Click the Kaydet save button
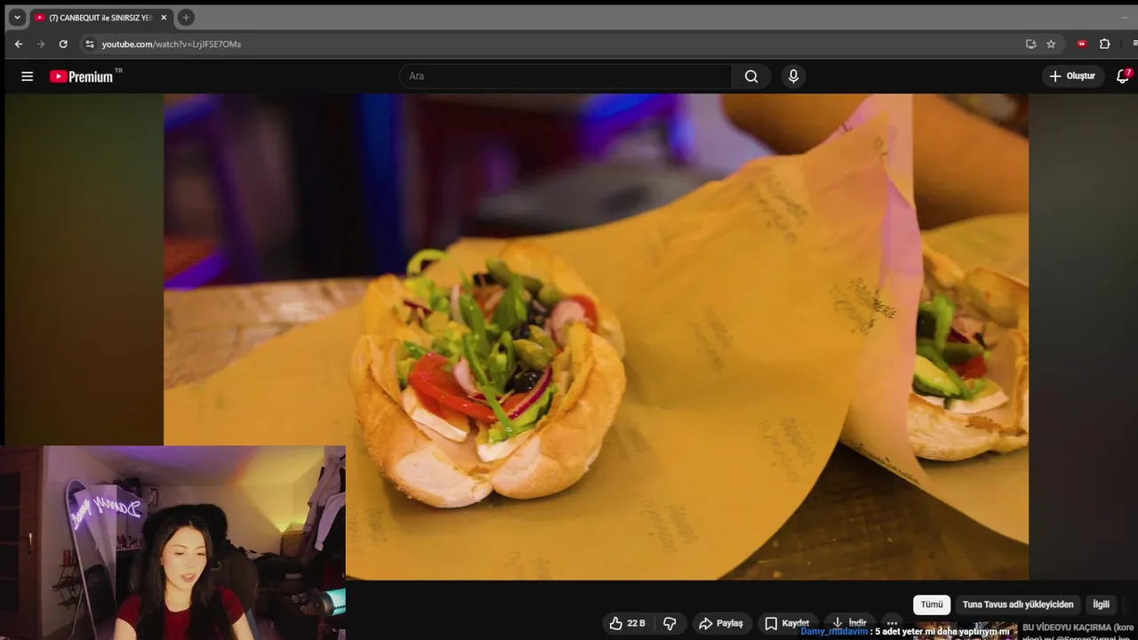This screenshot has height=640, width=1138. [x=788, y=623]
